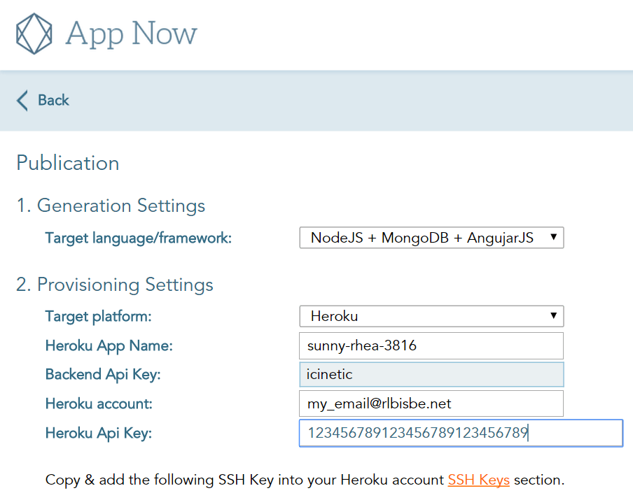633x493 pixels.
Task: Select the Heroku Api Key field
Action: (461, 433)
